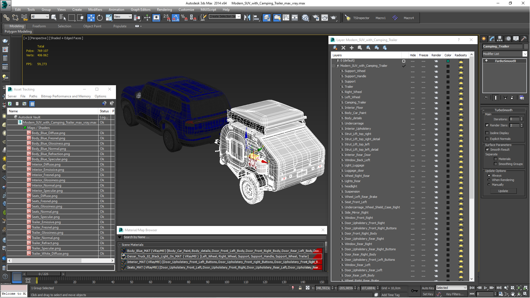Image resolution: width=530 pixels, height=298 pixels.
Task: Open Material/Map Browser options arrow
Action: (x=120, y=237)
